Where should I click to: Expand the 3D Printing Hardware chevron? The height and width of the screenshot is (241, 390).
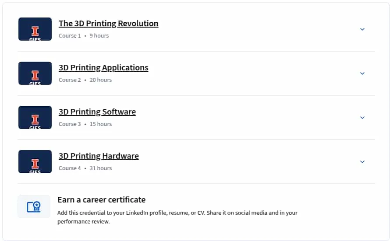point(362,162)
